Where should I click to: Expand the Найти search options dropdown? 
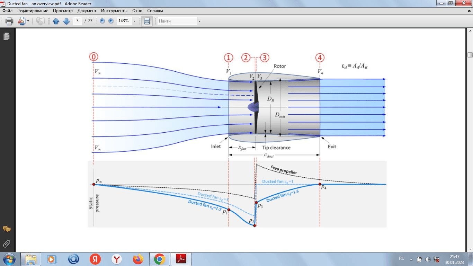[x=199, y=21]
